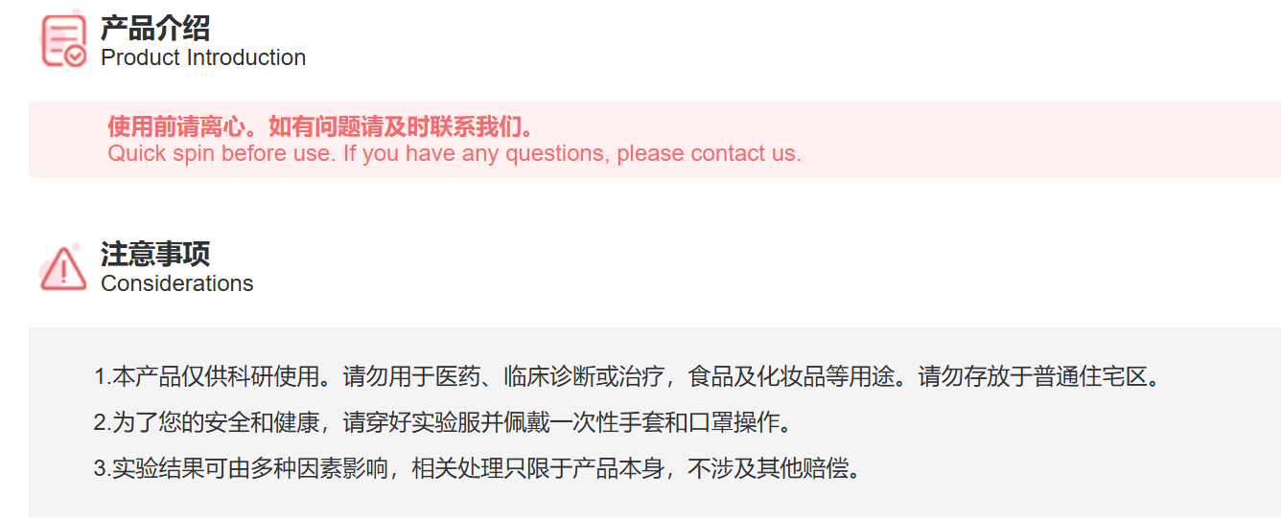Select the 产品介绍 heading
Screen dimensions: 1281x518
155,29
